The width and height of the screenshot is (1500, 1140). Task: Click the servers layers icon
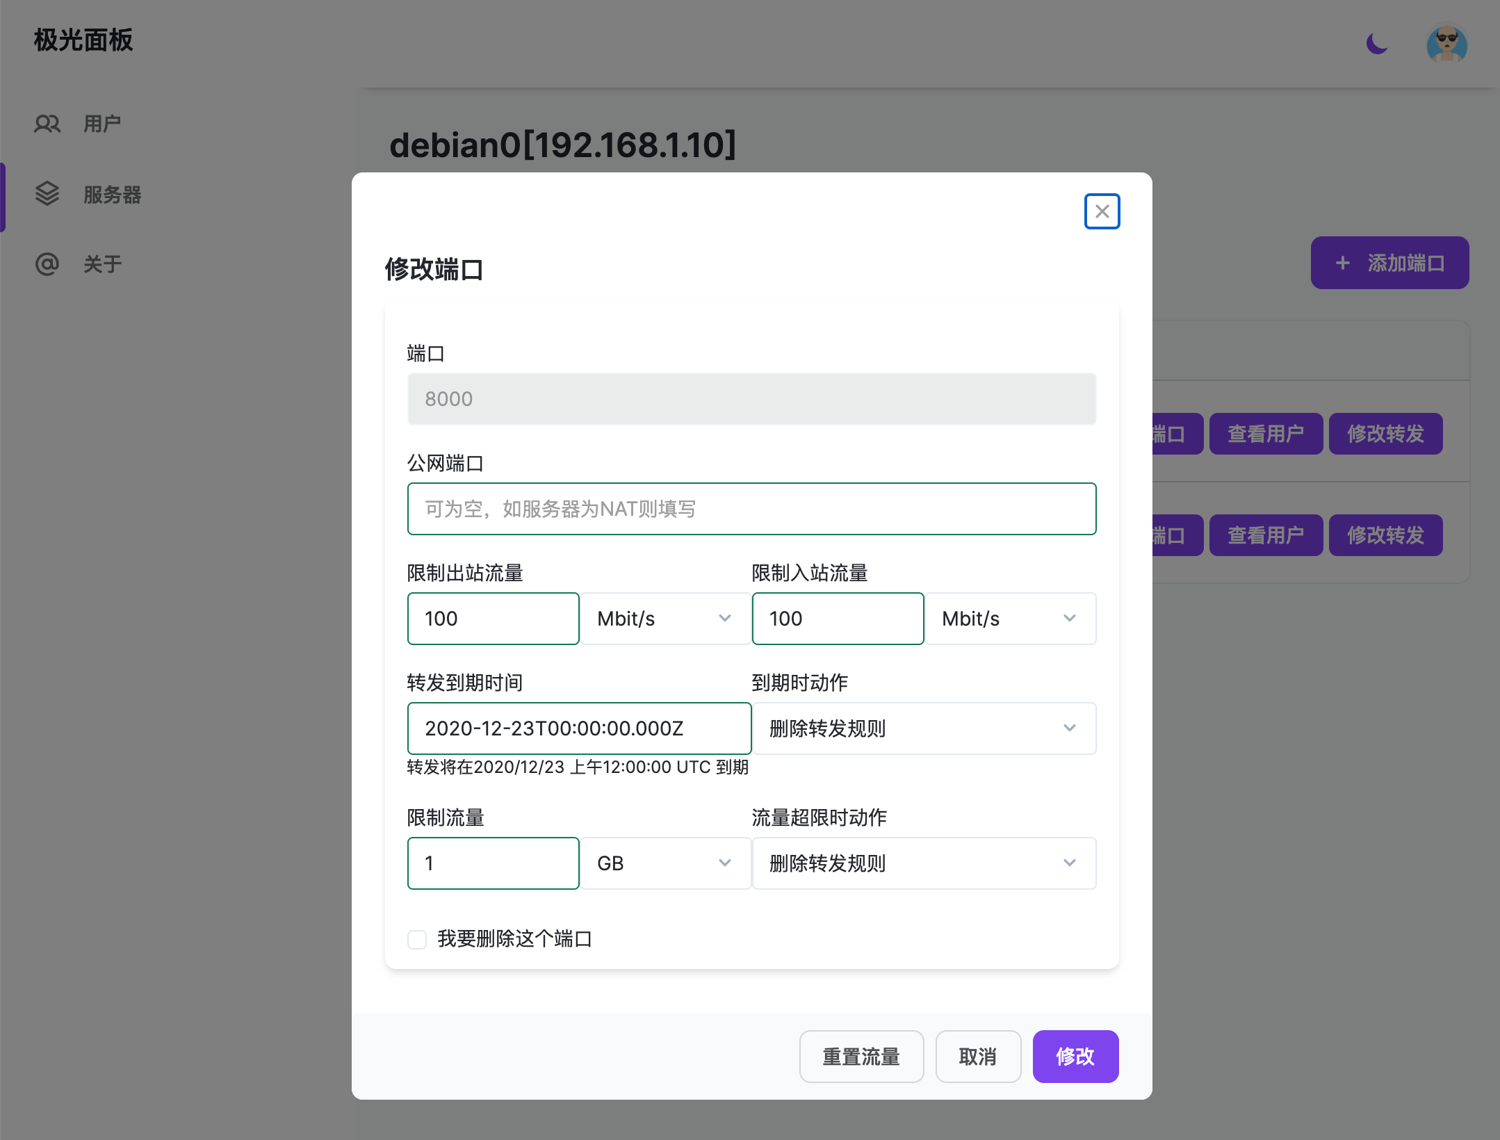(47, 194)
